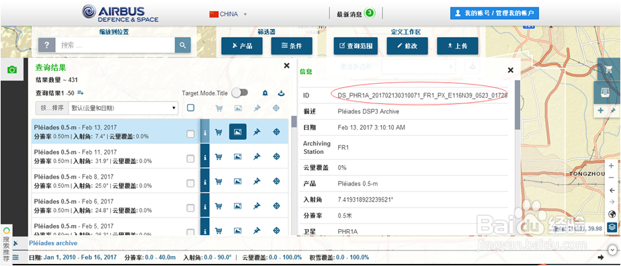Open 我的账号 account management button
Screen dimensions: 621x266
point(495,13)
